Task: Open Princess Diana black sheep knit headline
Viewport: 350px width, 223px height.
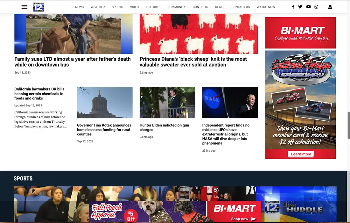Action: pos(193,62)
